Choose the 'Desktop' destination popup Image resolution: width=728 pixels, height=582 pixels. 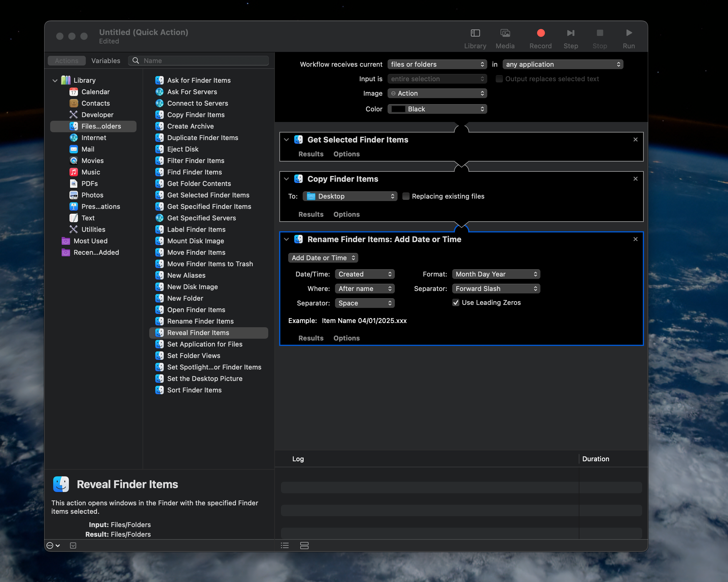[350, 196]
